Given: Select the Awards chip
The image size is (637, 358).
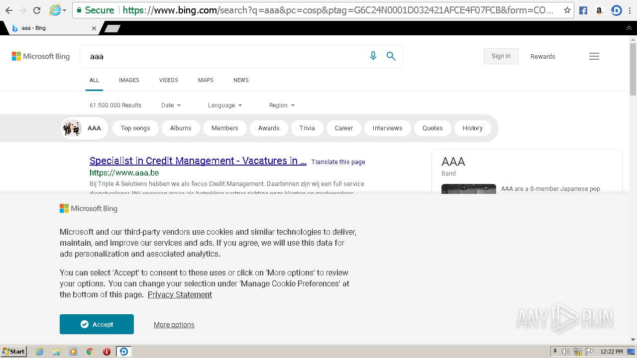Looking at the screenshot, I should tap(269, 128).
